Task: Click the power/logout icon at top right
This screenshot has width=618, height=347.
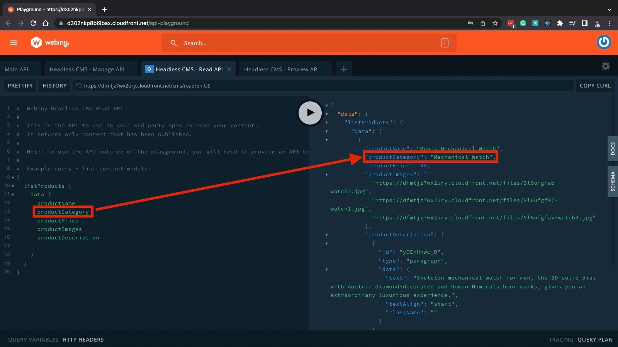Action: coord(604,42)
